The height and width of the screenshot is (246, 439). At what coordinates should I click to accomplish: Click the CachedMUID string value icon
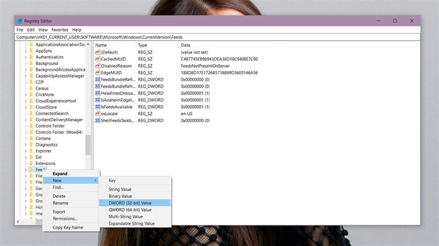click(x=98, y=59)
